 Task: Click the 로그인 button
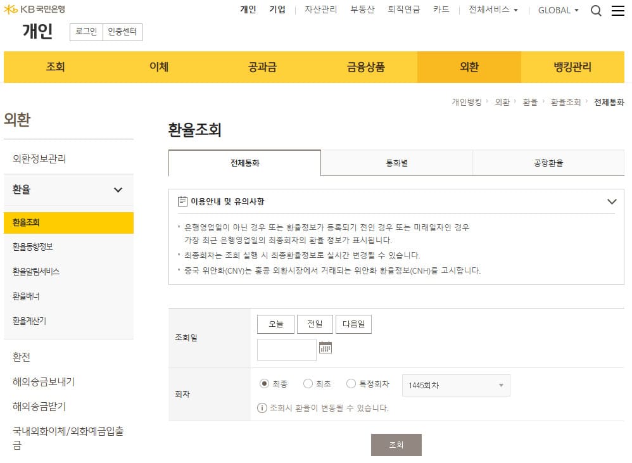point(85,32)
